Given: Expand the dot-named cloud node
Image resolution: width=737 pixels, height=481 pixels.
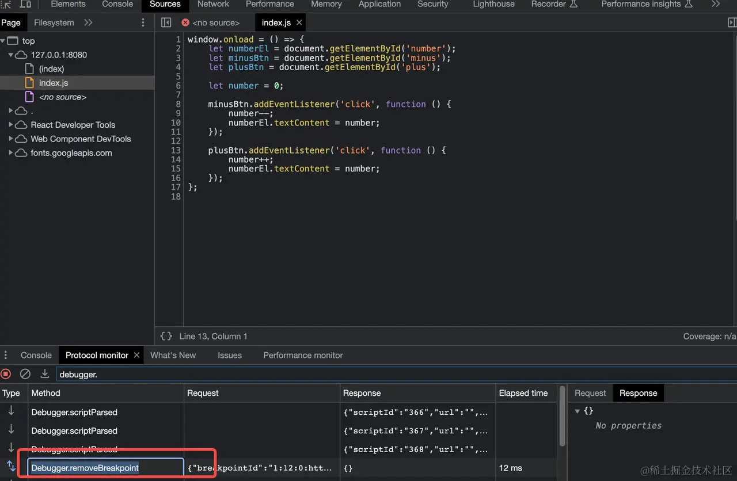Looking at the screenshot, I should (10, 110).
